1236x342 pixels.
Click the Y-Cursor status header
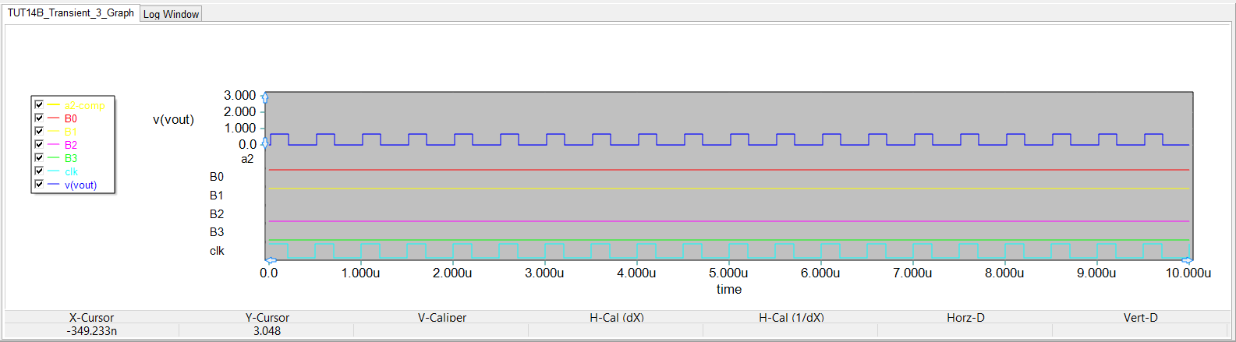[267, 317]
